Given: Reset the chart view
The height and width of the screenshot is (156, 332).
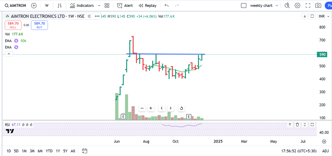Looking at the screenshot, I should 181,108.
